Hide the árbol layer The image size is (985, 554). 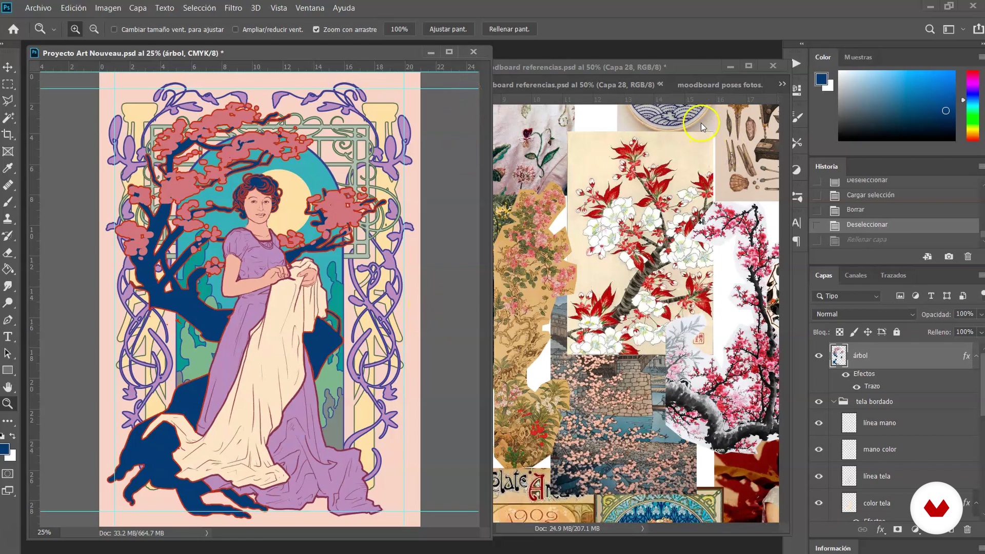(819, 355)
